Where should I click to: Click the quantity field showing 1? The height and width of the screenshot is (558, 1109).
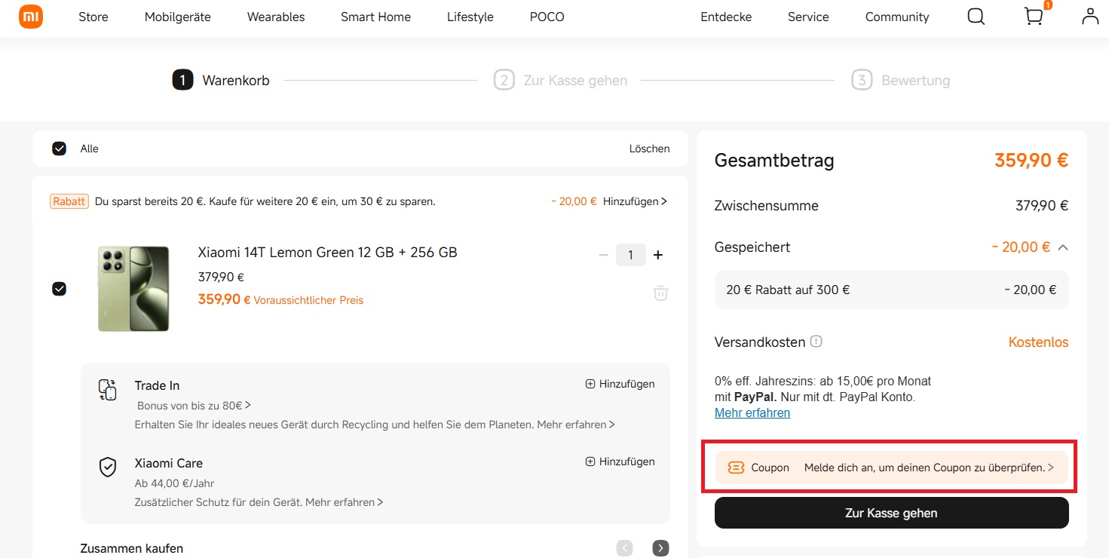[630, 255]
